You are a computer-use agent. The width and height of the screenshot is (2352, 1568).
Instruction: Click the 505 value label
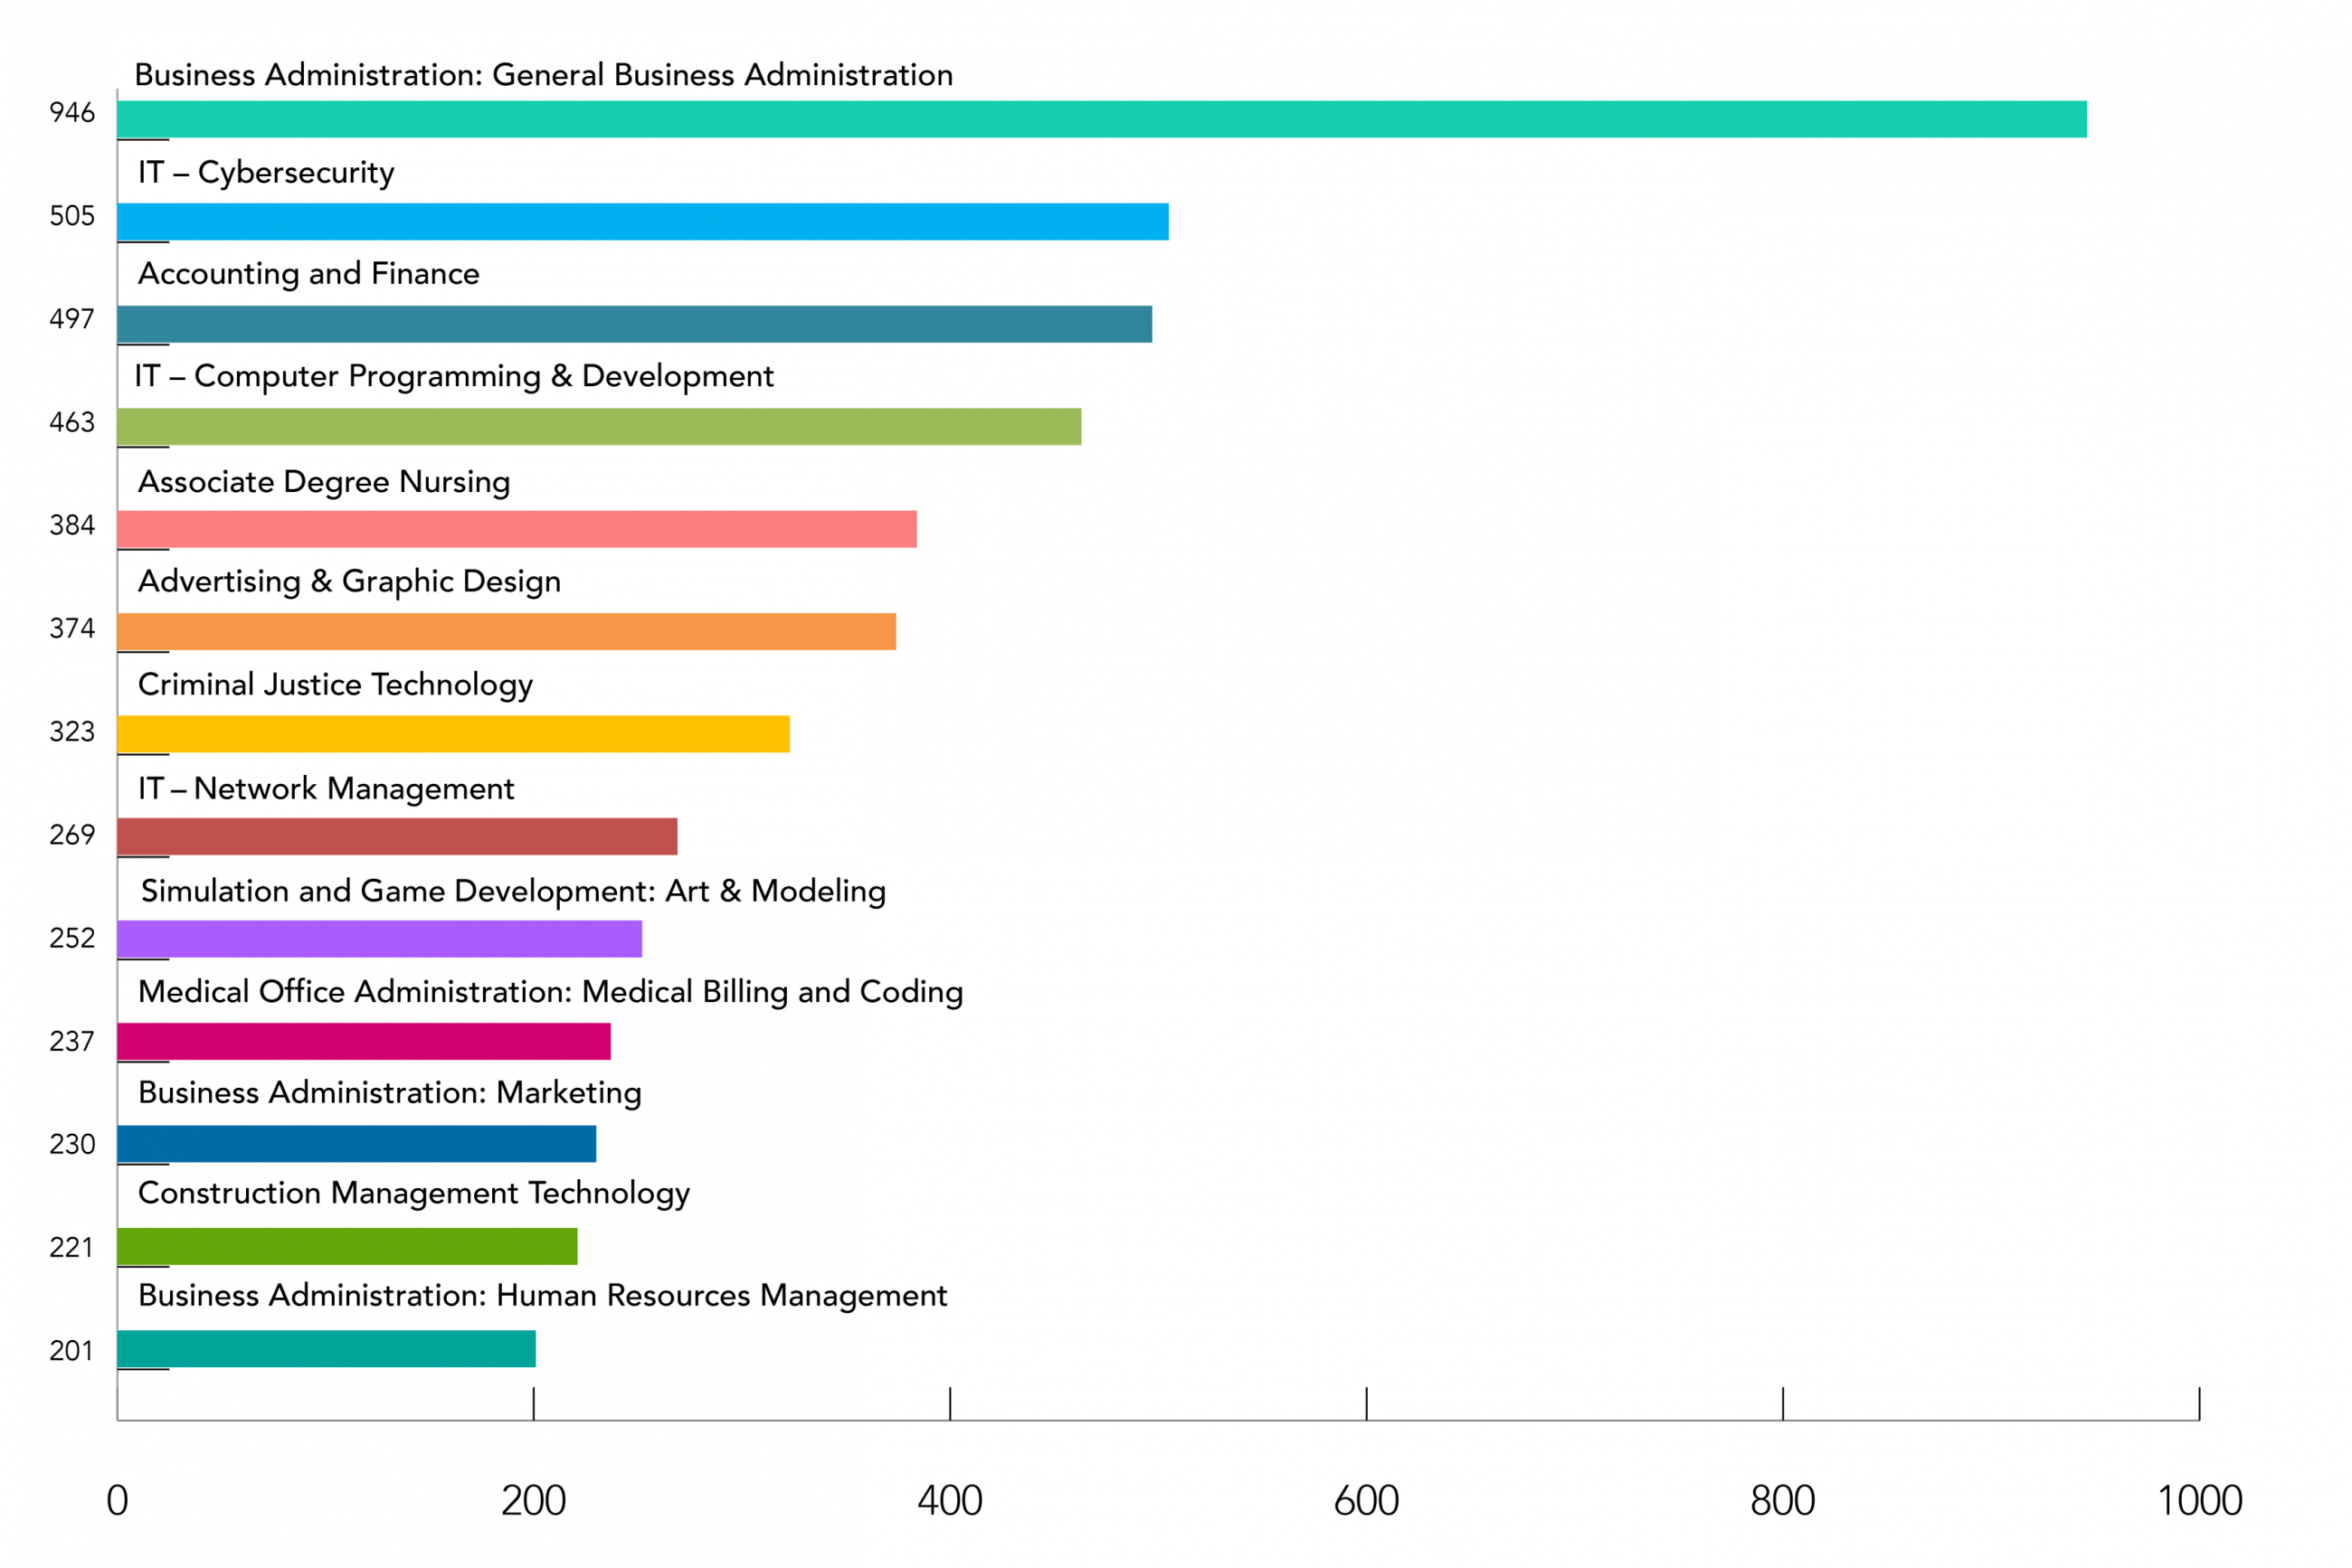click(72, 216)
